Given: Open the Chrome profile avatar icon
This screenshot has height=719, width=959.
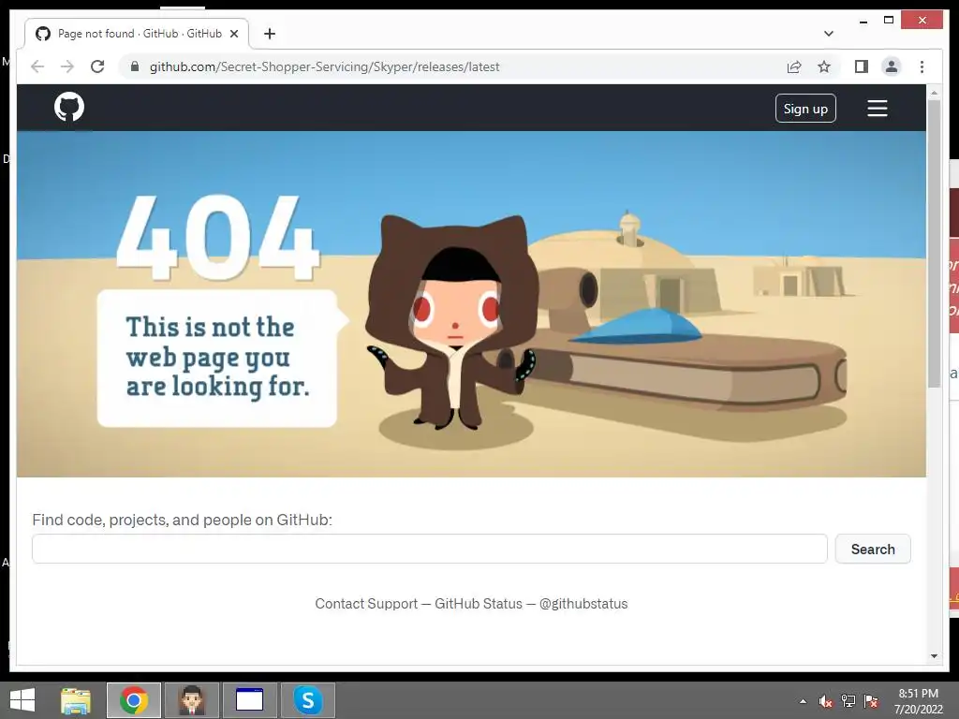Looking at the screenshot, I should coord(892,66).
